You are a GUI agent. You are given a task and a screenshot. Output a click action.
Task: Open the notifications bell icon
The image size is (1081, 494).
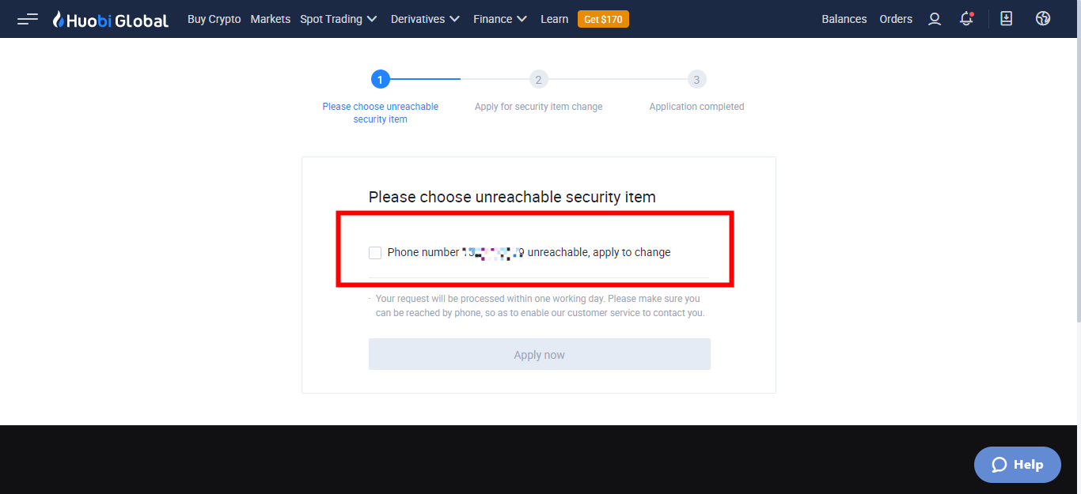(x=966, y=19)
